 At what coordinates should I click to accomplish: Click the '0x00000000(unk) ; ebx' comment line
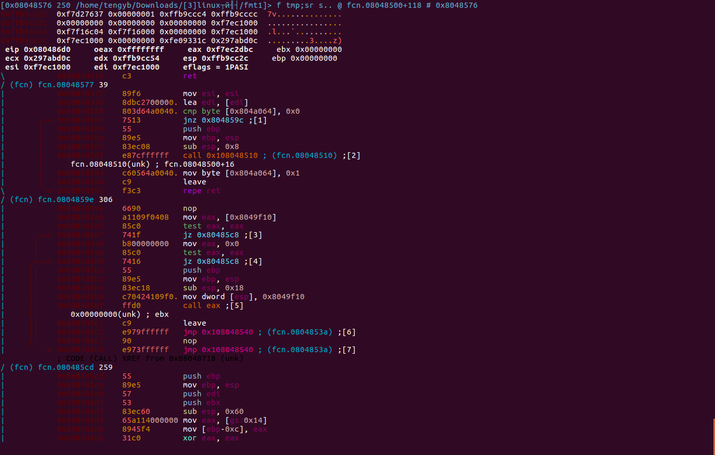pyautogui.click(x=120, y=314)
